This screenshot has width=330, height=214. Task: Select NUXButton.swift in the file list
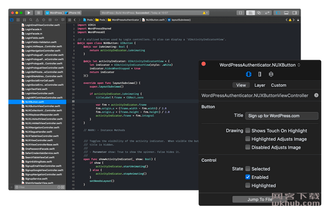tap(37, 102)
